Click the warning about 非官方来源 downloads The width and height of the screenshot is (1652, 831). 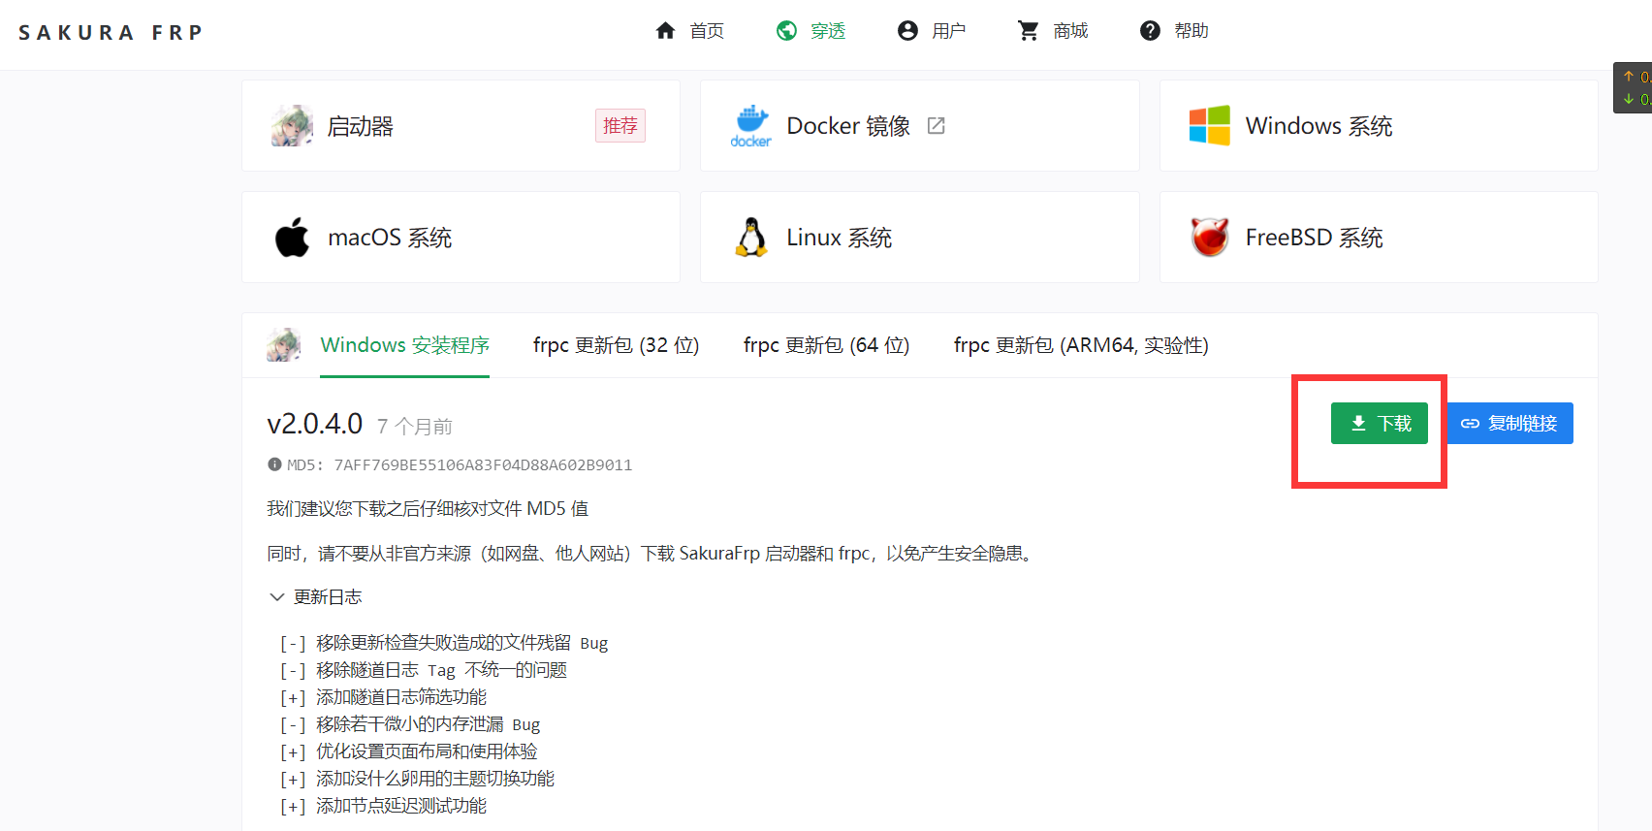tap(651, 554)
